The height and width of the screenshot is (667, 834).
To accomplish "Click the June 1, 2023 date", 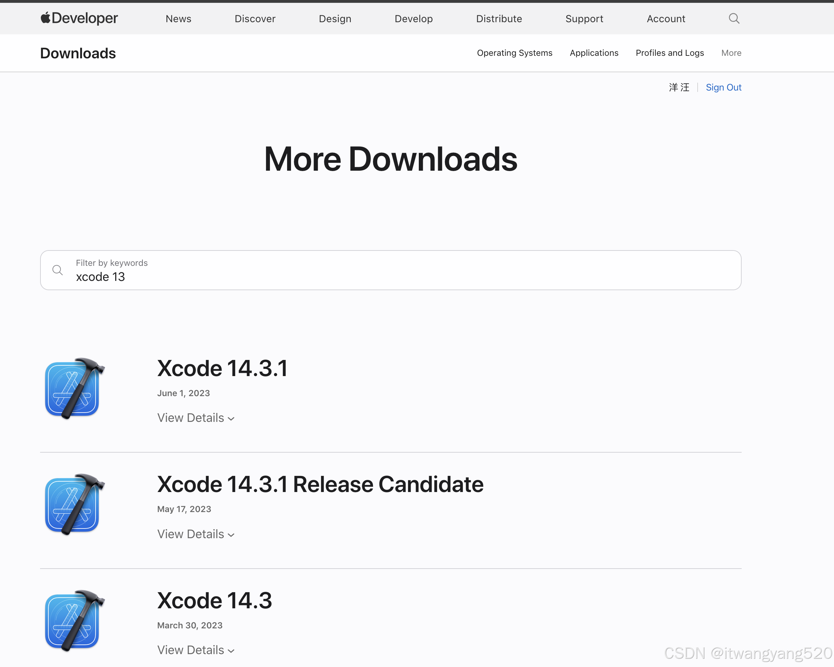I will pos(183,393).
